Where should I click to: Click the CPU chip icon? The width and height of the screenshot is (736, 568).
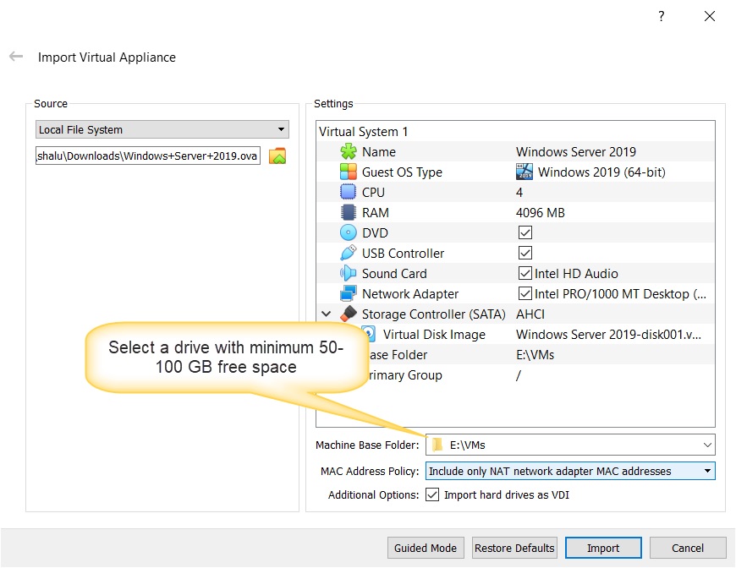[x=349, y=192]
